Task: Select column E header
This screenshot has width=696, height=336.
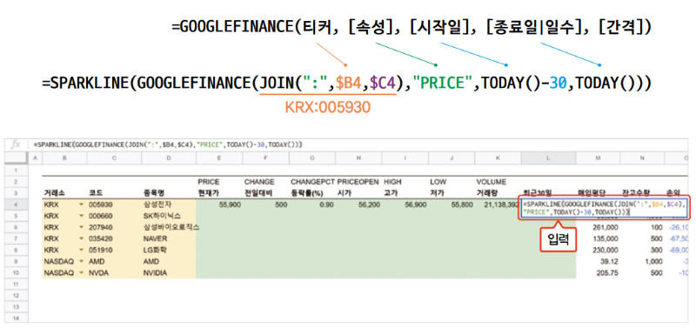Action: (219, 158)
